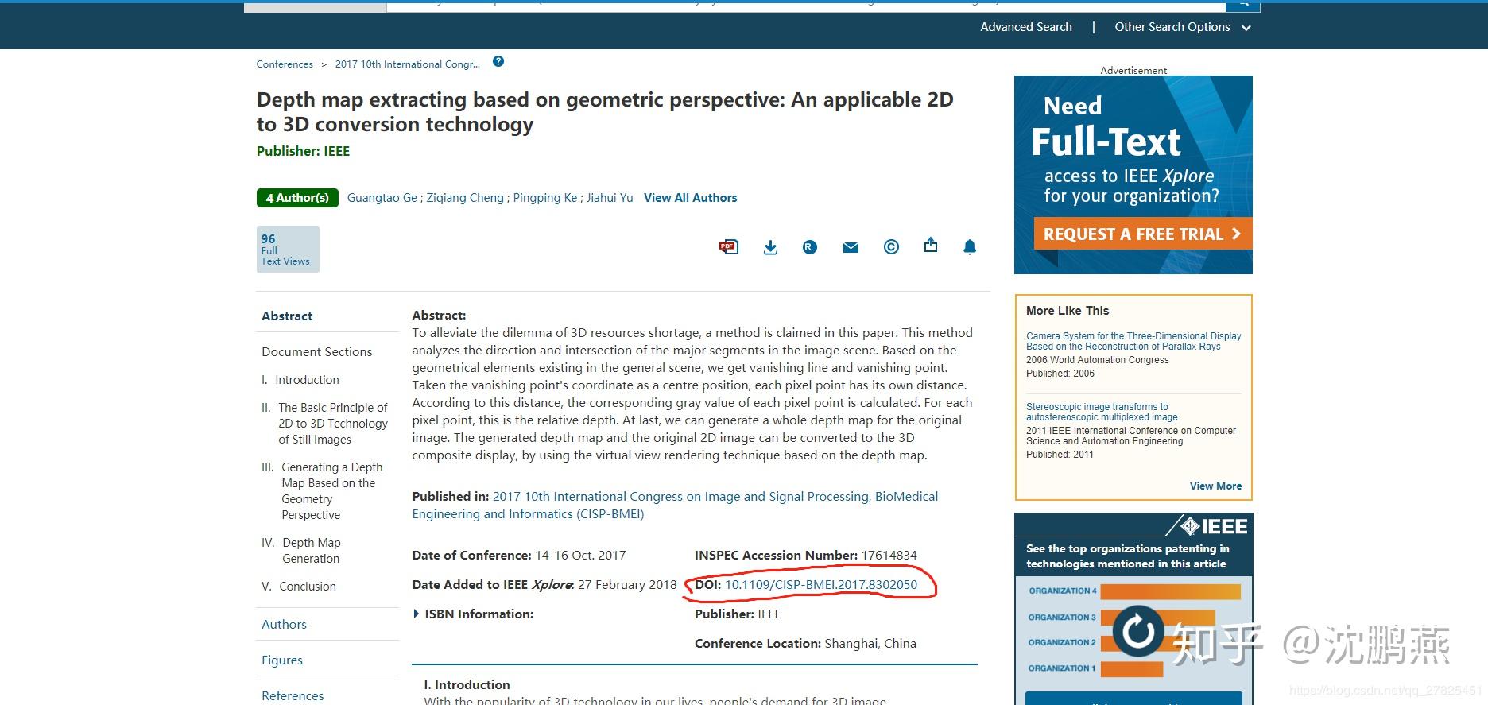Image resolution: width=1488 pixels, height=705 pixels.
Task: Click View All Authors link
Action: 690,198
